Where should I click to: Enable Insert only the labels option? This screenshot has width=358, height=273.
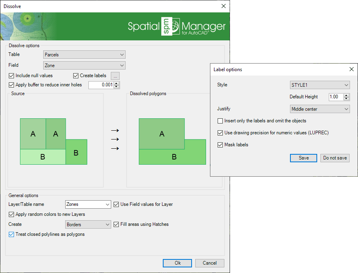click(219, 121)
